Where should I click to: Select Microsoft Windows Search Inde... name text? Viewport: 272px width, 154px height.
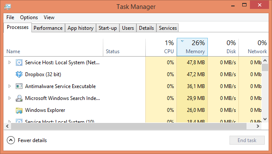coord(62,98)
